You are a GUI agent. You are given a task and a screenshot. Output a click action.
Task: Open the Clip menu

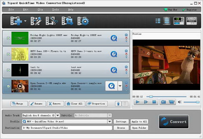[x=40, y=10]
